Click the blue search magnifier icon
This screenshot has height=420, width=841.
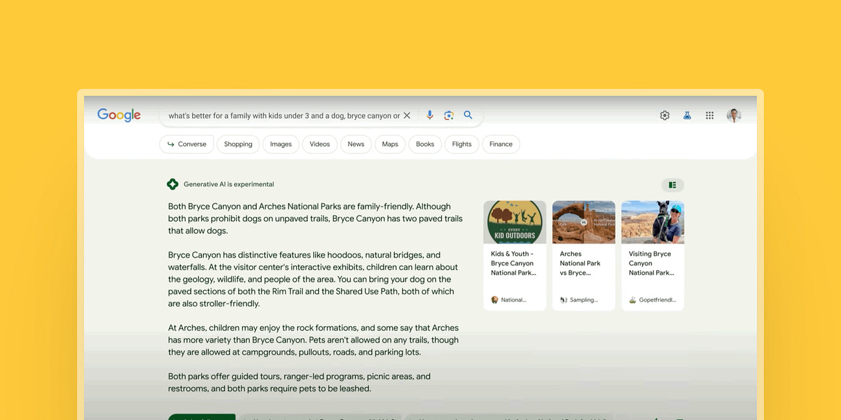tap(468, 115)
